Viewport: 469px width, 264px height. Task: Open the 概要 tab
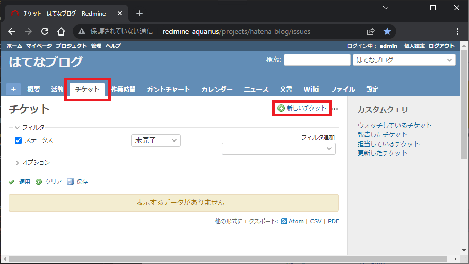pyautogui.click(x=33, y=90)
